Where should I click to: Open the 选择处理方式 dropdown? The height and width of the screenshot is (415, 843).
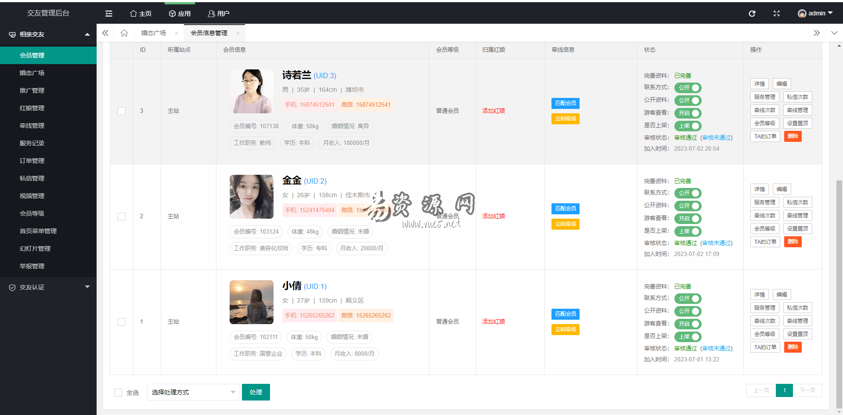pyautogui.click(x=194, y=392)
